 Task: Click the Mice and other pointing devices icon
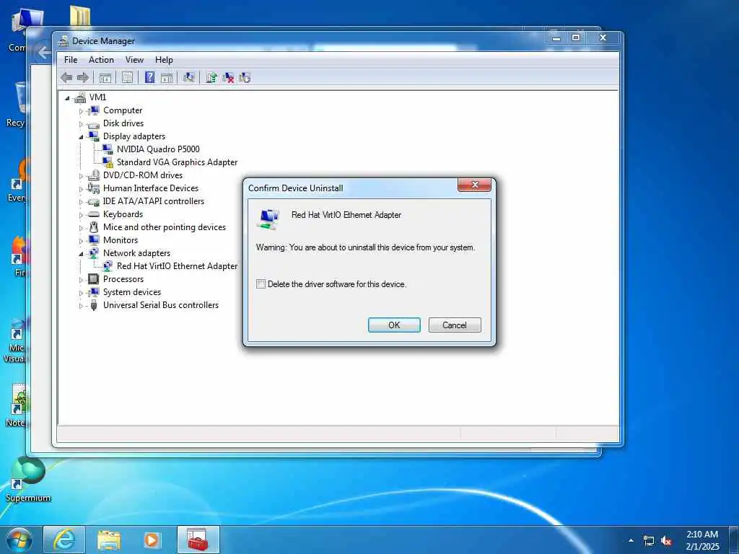[x=93, y=227]
